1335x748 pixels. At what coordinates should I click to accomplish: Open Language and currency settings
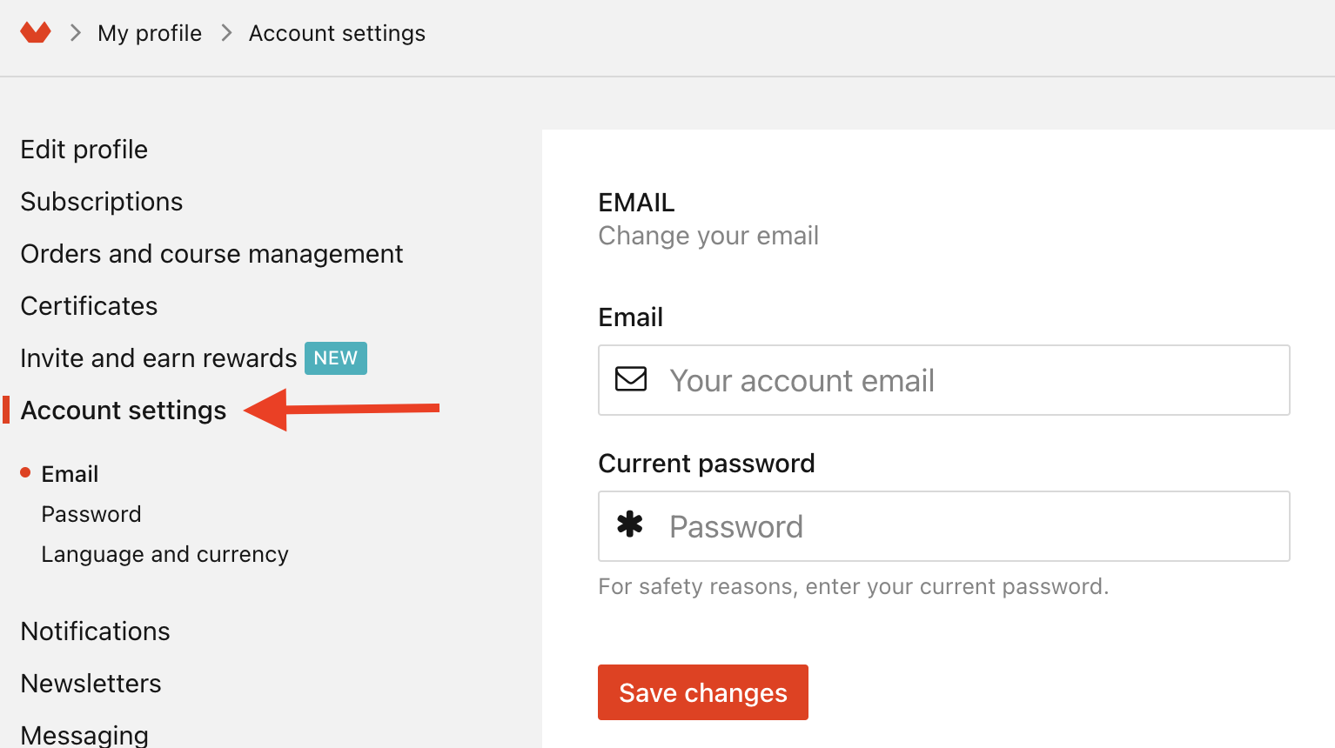coord(164,554)
